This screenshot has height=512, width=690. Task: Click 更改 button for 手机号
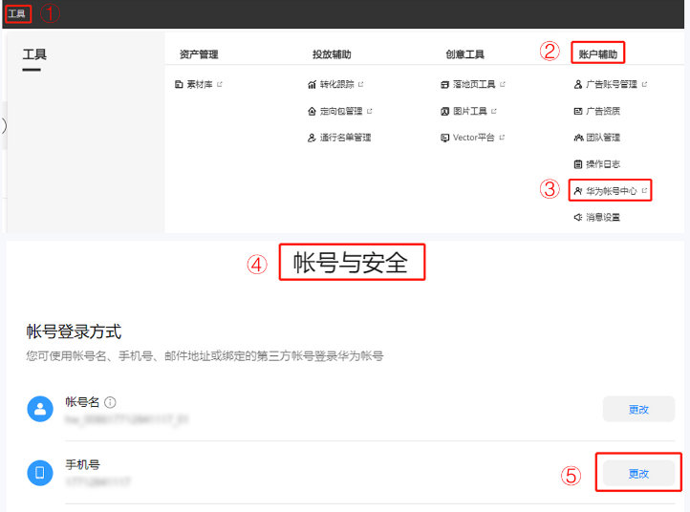click(638, 474)
